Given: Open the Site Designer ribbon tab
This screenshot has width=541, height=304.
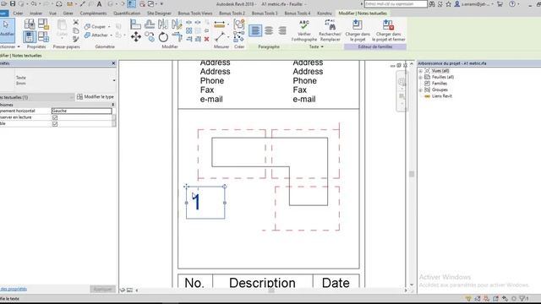Looking at the screenshot, I should tap(159, 14).
